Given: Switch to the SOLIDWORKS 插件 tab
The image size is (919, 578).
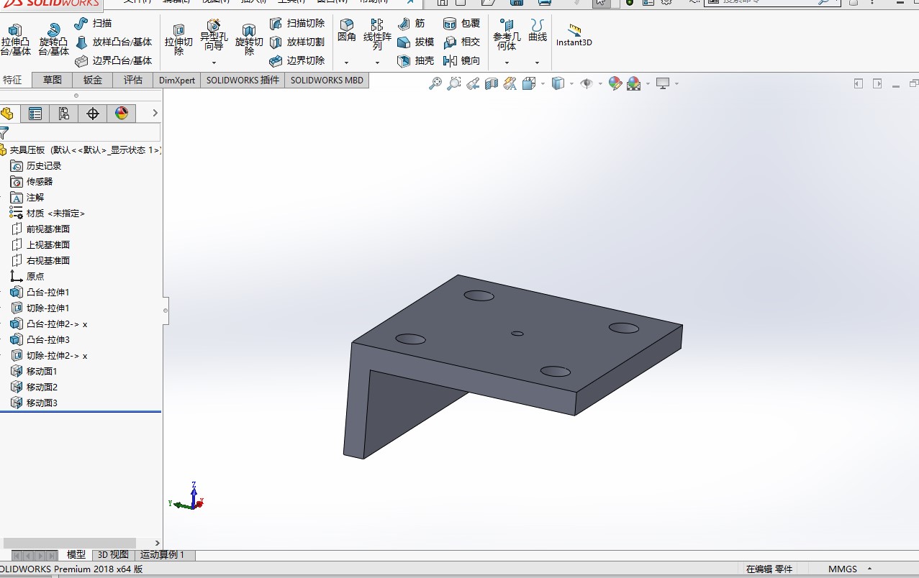Looking at the screenshot, I should (x=243, y=80).
